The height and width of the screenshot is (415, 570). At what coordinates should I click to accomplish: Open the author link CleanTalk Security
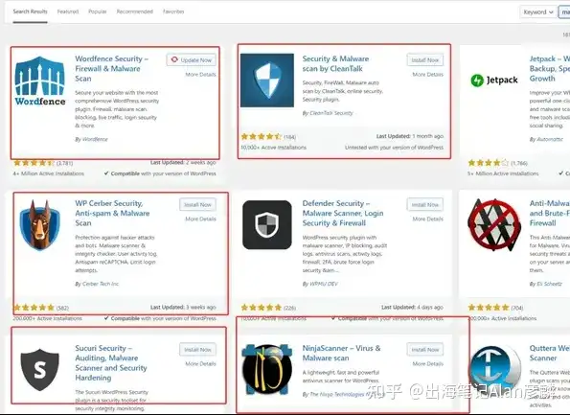click(x=331, y=113)
